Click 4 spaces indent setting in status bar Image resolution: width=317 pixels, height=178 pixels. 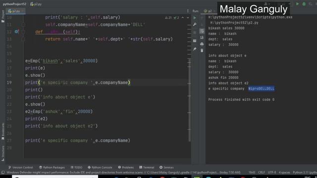[x=284, y=173]
